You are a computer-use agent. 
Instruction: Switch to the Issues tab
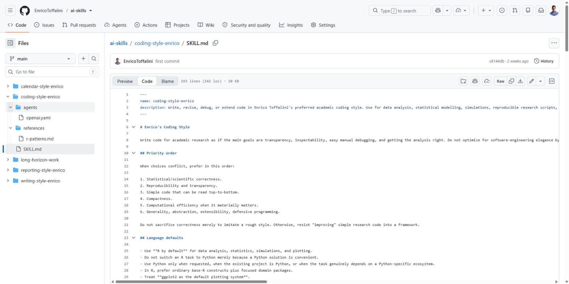tap(44, 25)
